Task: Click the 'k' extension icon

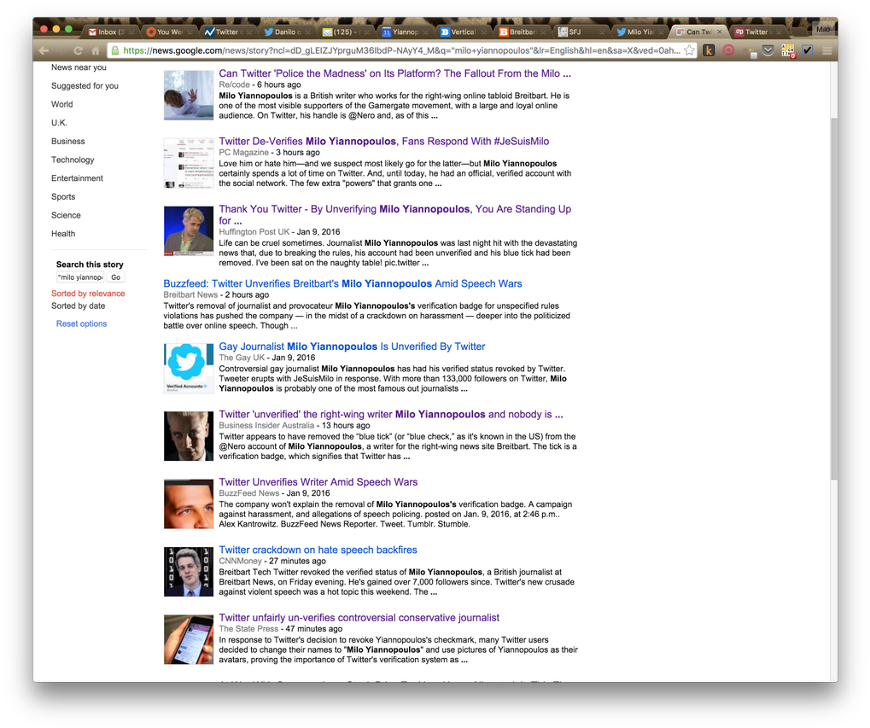Action: [709, 50]
